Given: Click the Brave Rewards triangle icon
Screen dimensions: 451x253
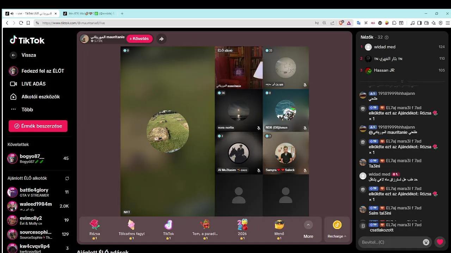Looking at the screenshot, I should (349, 23).
